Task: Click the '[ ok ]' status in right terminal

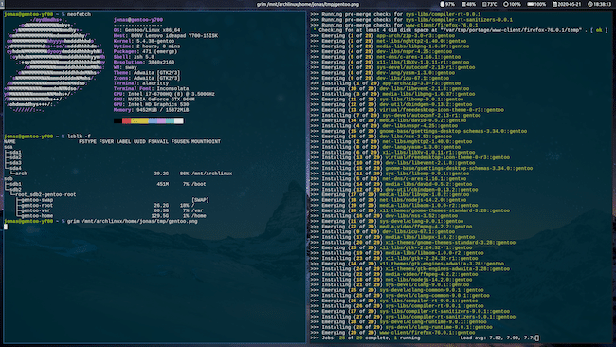Action: [x=600, y=30]
